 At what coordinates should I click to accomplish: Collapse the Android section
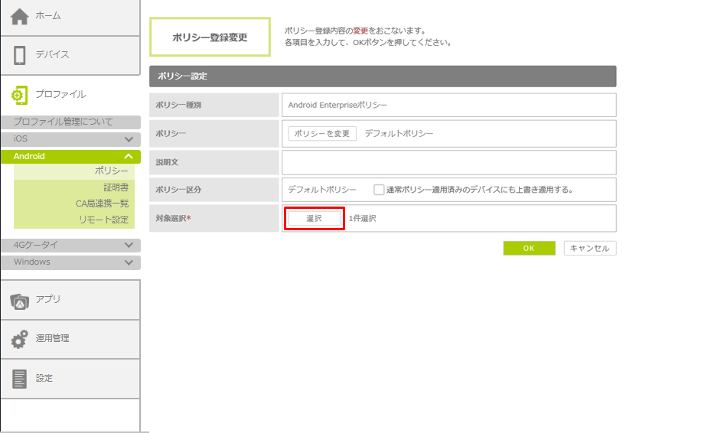129,156
